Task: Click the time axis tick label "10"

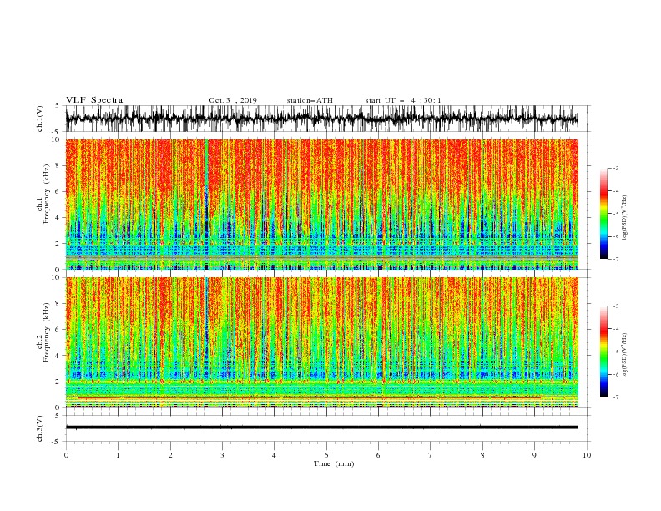Action: tap(587, 455)
